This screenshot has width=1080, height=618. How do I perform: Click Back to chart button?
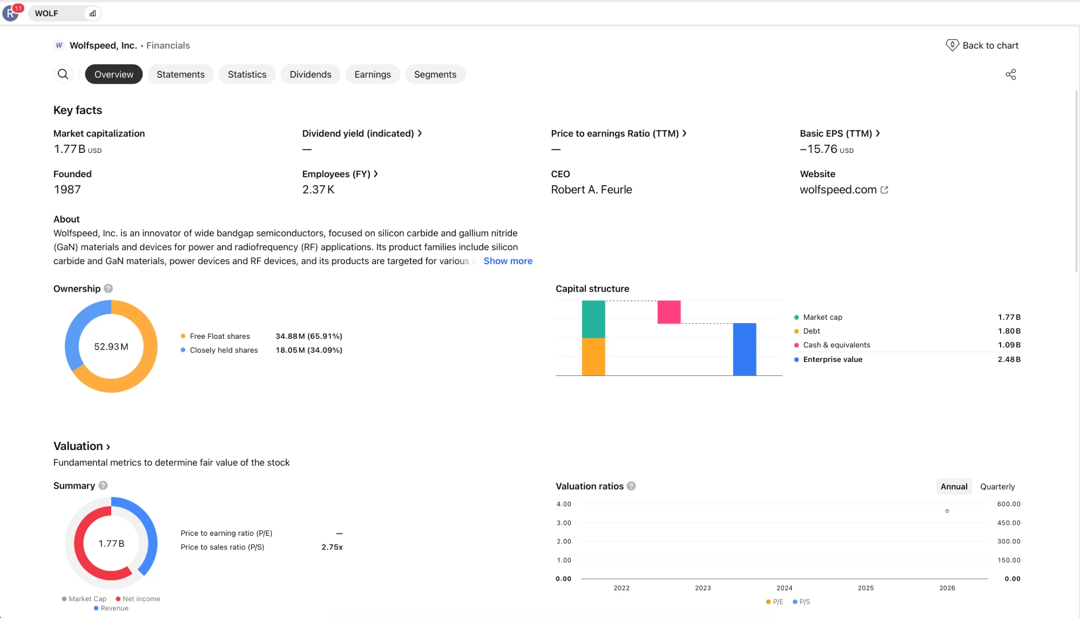[x=982, y=45]
